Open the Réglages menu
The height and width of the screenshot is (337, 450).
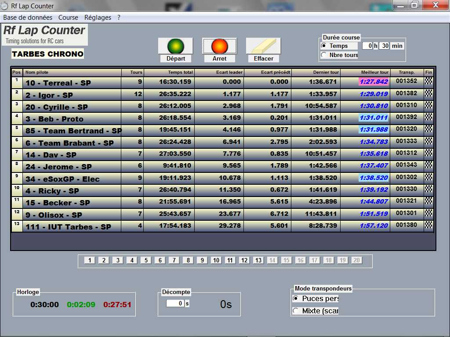[98, 18]
